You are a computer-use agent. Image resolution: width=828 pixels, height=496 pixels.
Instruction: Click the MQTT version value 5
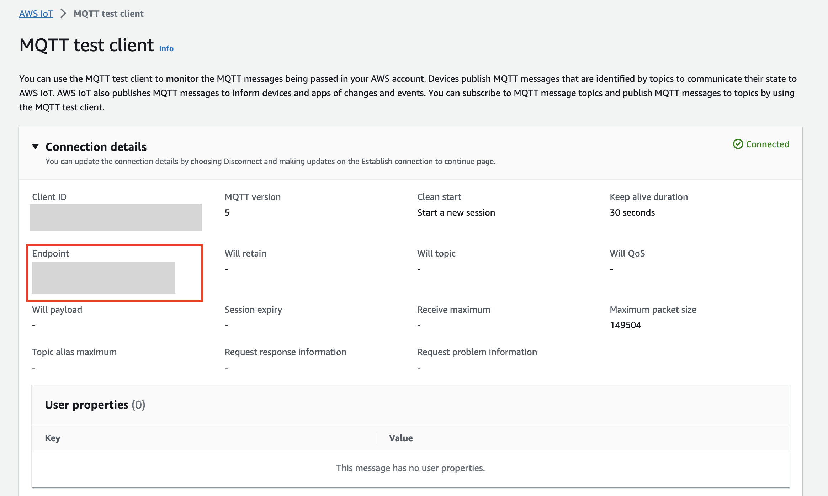click(227, 212)
